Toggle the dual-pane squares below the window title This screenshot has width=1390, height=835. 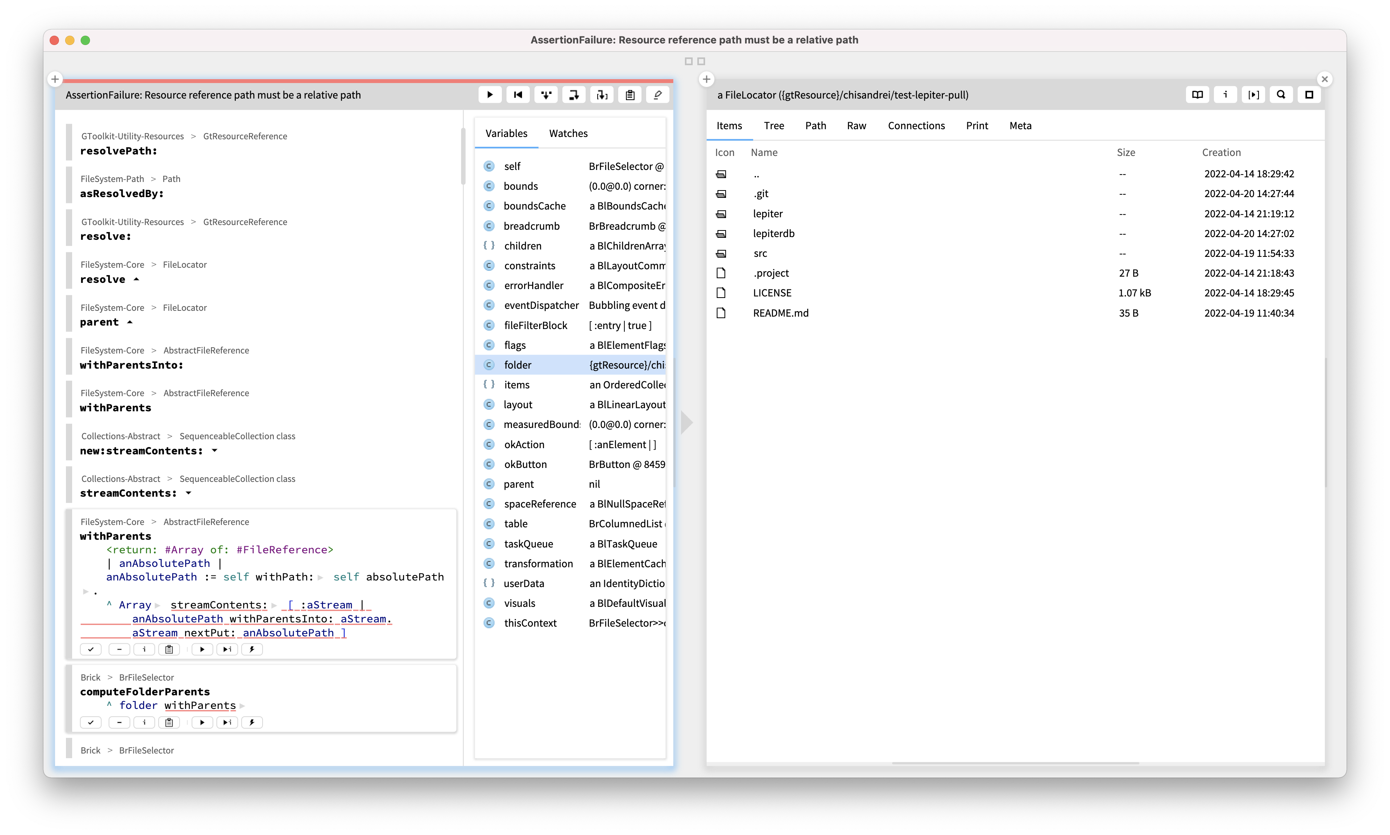click(x=695, y=61)
